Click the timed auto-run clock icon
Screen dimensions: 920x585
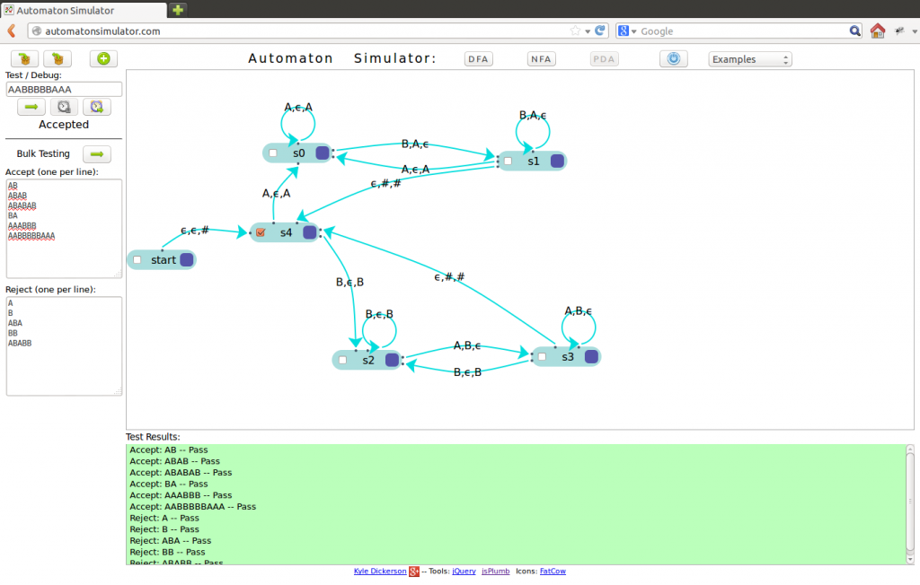click(x=97, y=107)
